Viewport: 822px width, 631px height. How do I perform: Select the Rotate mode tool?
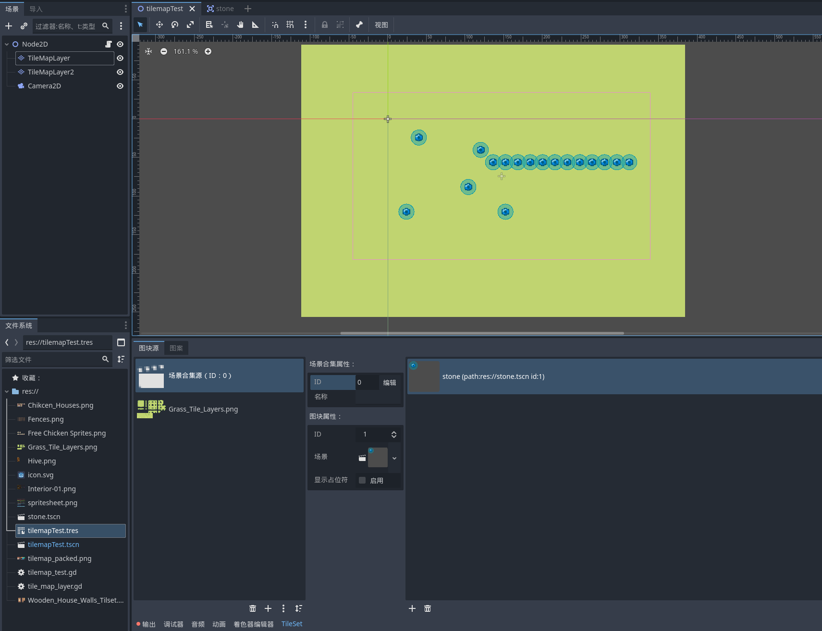click(175, 24)
